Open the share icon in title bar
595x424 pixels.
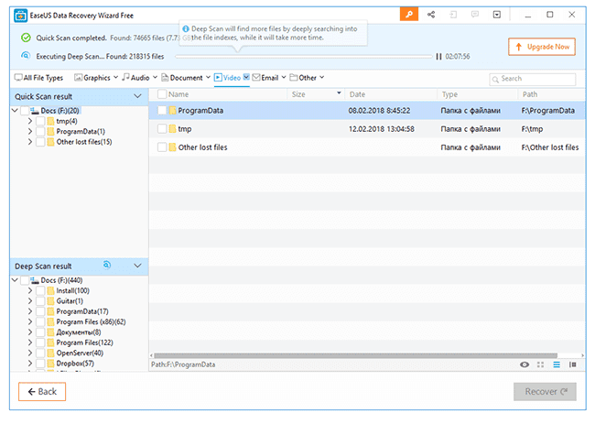point(431,15)
